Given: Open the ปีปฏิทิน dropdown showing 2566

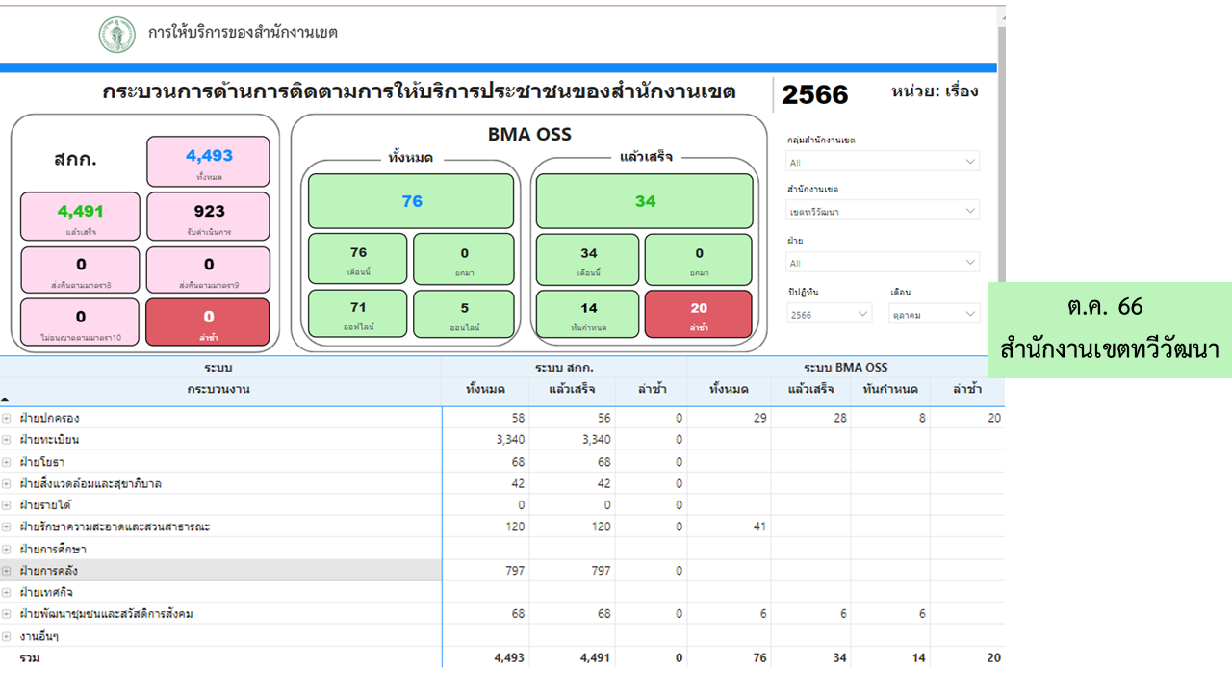Looking at the screenshot, I should (x=829, y=315).
